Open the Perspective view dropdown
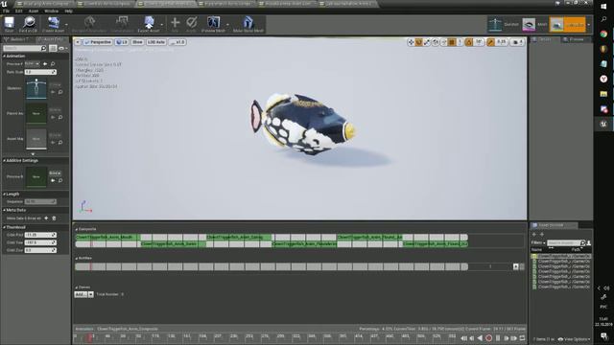Screen dimensions: 614x345 98,42
